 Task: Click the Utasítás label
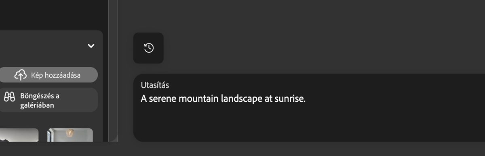coord(155,85)
